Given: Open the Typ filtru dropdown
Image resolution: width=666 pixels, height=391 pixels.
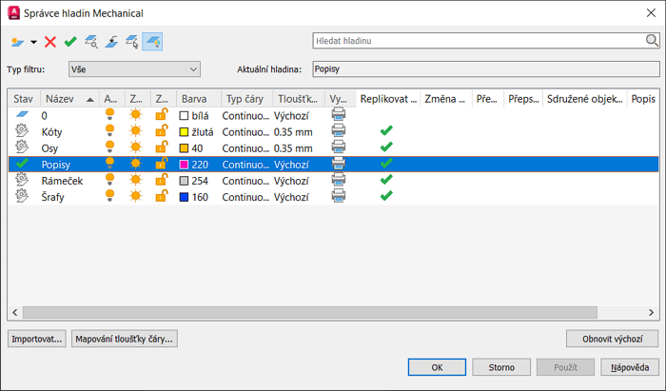Looking at the screenshot, I should click(x=134, y=68).
